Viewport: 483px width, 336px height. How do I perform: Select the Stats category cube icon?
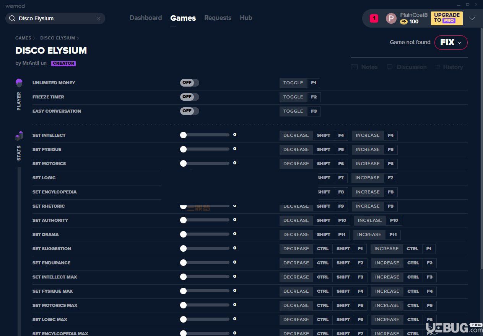tap(19, 136)
